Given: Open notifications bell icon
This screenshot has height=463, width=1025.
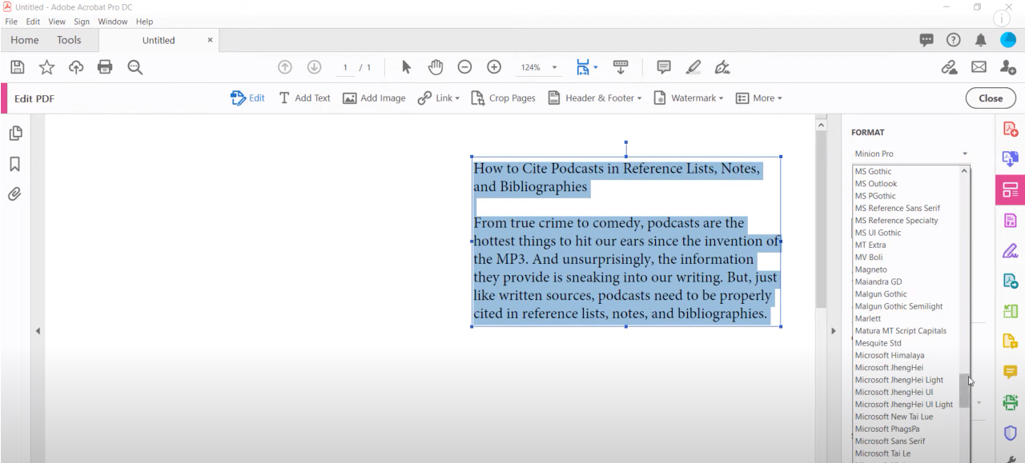Looking at the screenshot, I should (980, 40).
